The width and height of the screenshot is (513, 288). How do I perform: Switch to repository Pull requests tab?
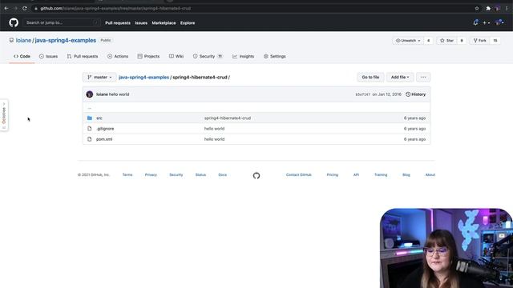tap(83, 56)
